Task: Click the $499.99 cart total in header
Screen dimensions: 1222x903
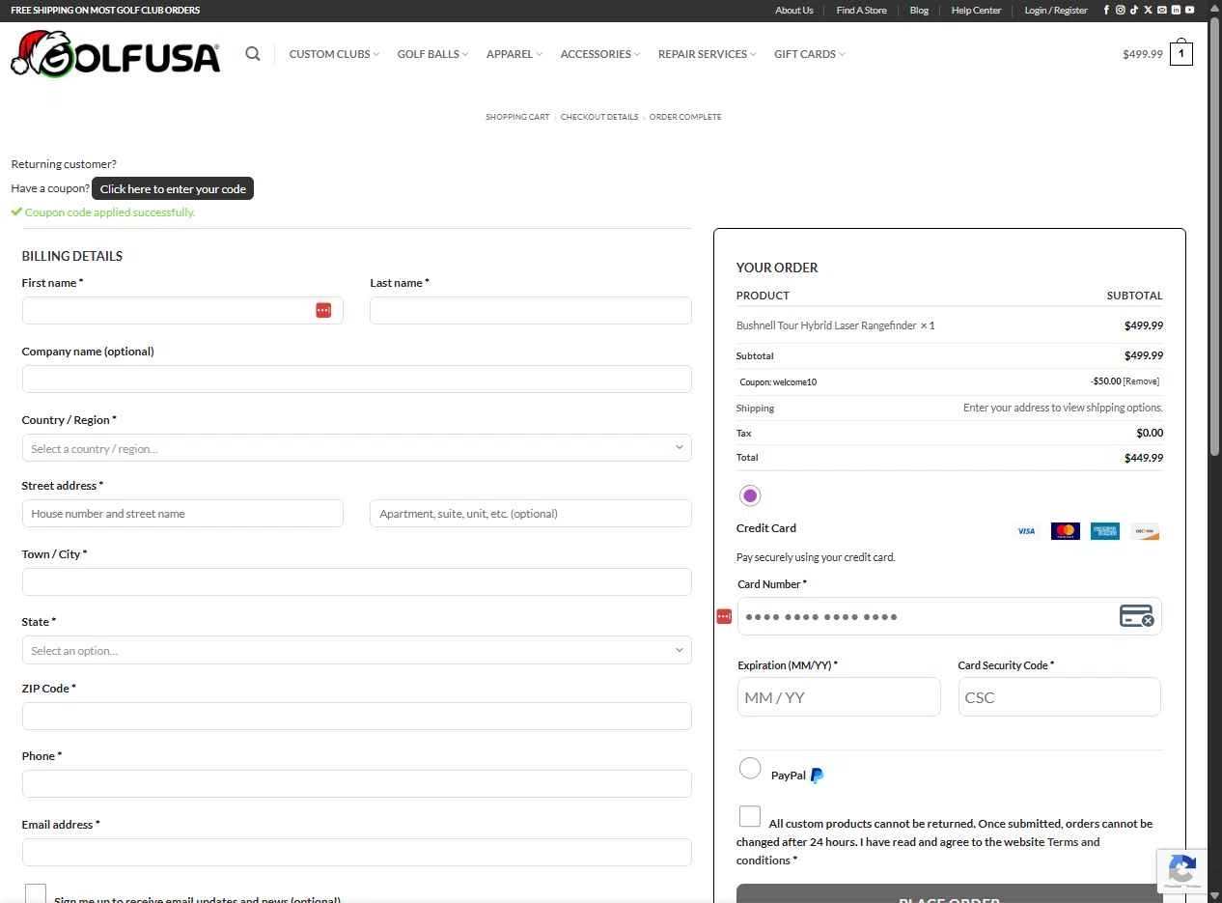Action: (1143, 54)
